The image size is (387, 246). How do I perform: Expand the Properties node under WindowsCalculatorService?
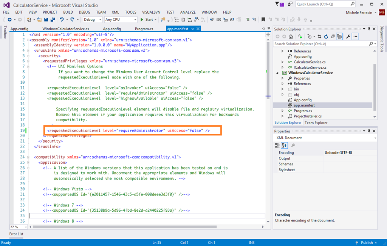[282, 78]
